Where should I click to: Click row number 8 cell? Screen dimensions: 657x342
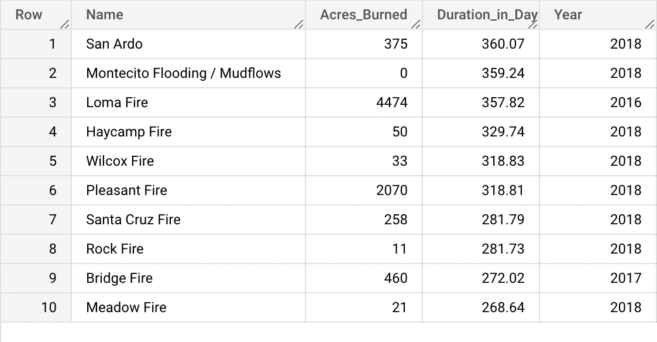(x=52, y=249)
